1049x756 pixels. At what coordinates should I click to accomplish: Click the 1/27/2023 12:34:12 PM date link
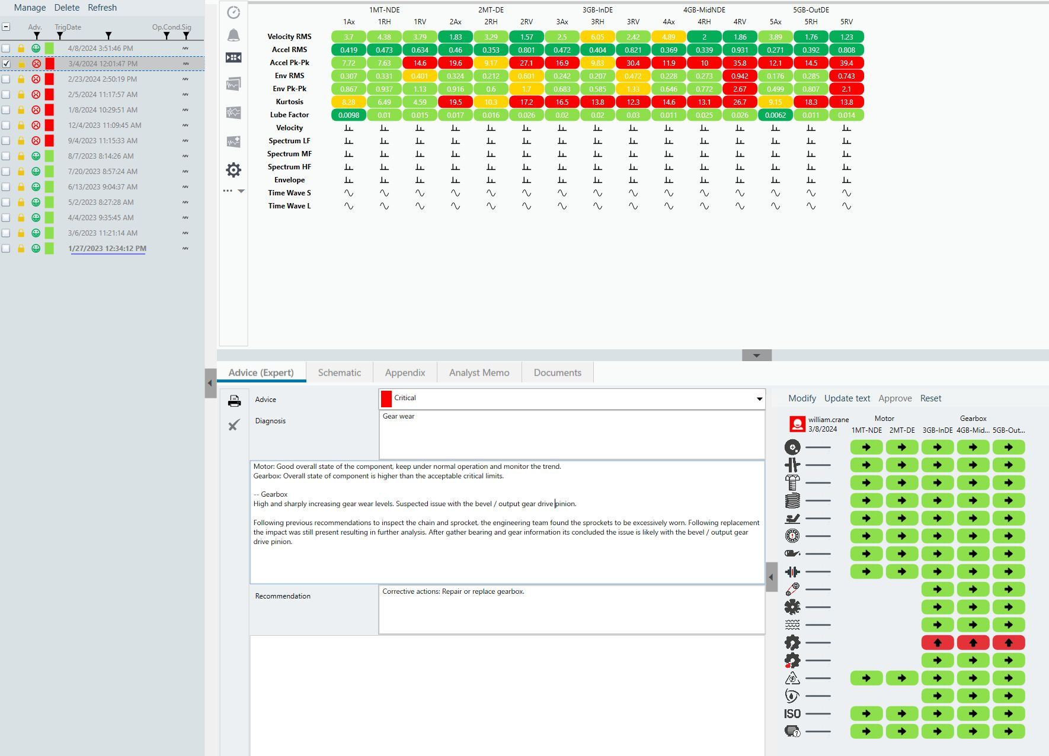tap(107, 249)
